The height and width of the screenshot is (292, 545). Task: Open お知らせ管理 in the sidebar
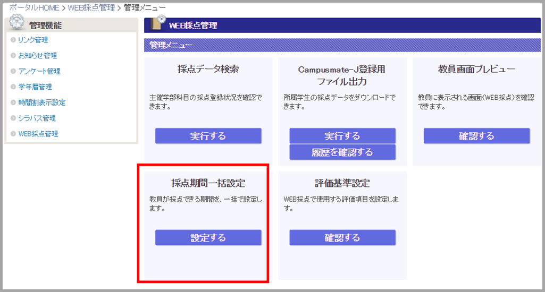coord(38,56)
